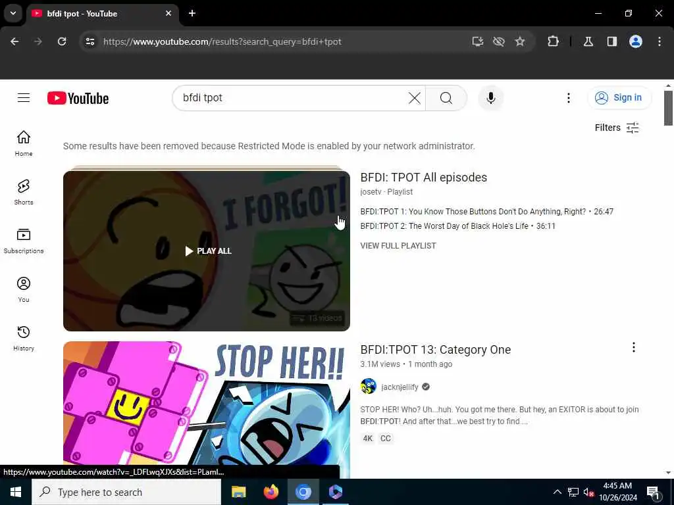The image size is (674, 505).
Task: Click the CC badge
Action: point(386,439)
